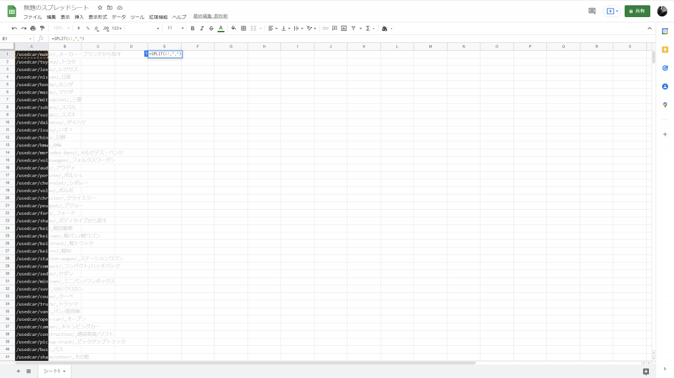674x378 pixels.
Task: Star the spreadsheet
Action: [100, 8]
